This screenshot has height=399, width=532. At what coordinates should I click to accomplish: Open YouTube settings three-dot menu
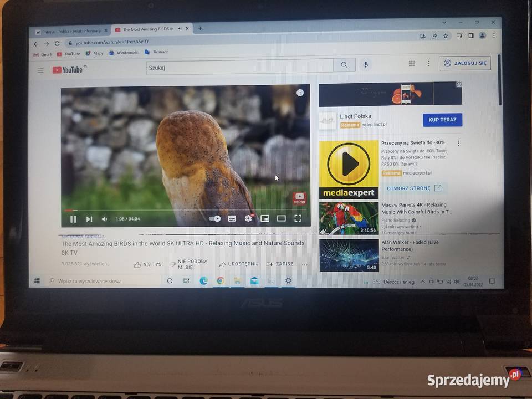429,63
